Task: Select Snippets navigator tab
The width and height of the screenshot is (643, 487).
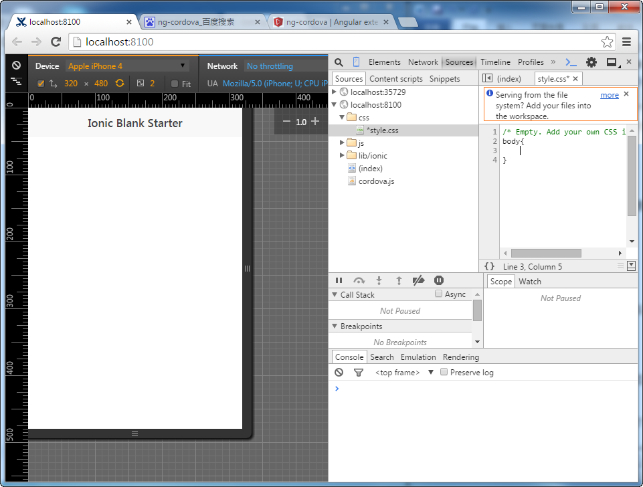Action: (x=444, y=79)
